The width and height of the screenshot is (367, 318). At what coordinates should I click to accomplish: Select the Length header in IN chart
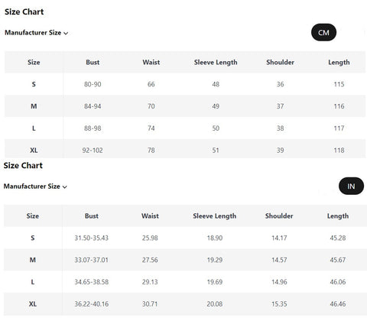pos(338,216)
